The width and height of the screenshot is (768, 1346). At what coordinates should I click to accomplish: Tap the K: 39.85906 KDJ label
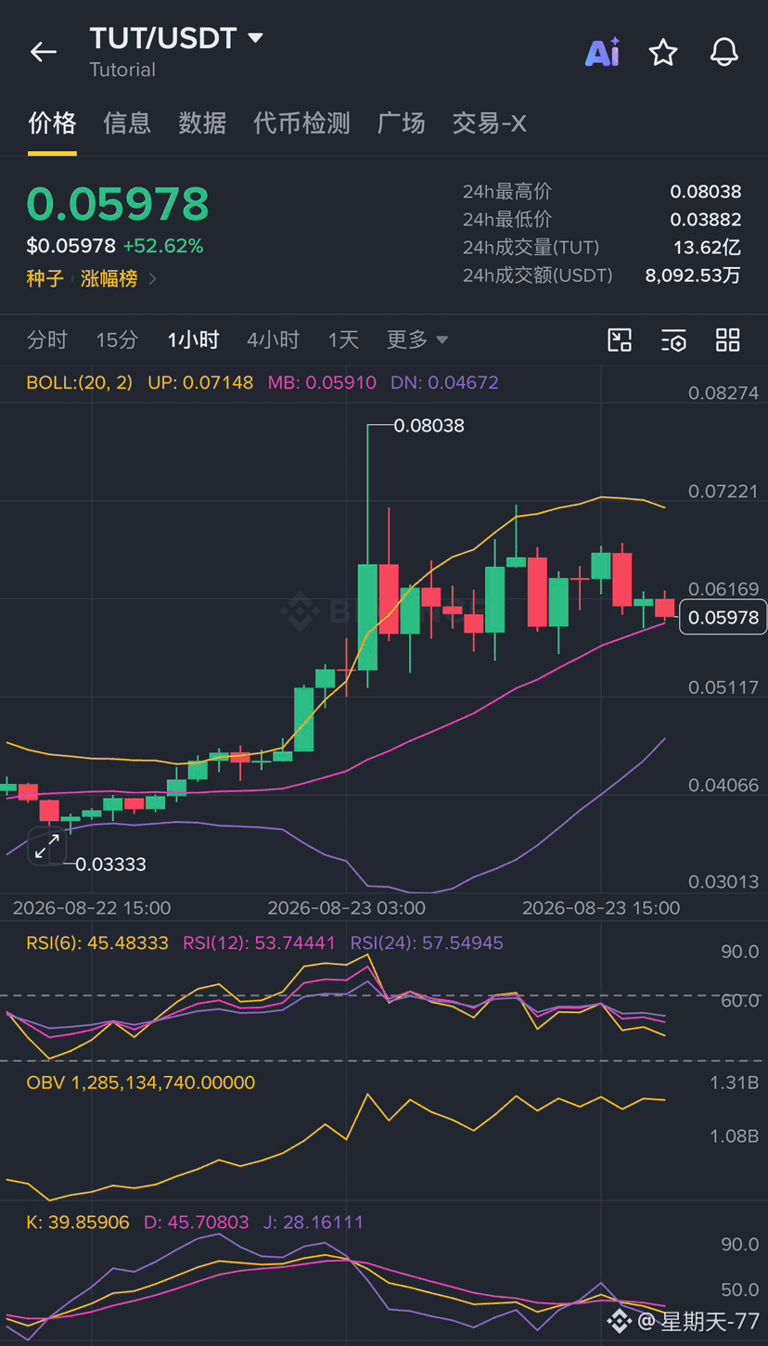pyautogui.click(x=78, y=1222)
